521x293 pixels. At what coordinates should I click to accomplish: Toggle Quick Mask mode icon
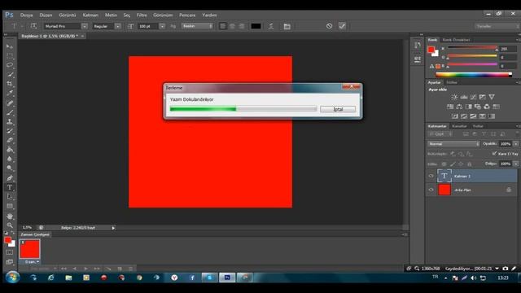[x=9, y=252]
